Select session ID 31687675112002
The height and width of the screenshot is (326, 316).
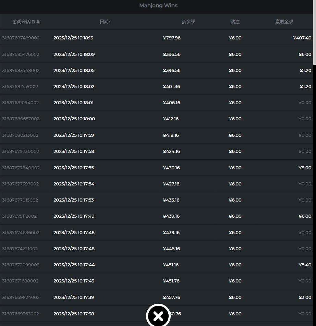pyautogui.click(x=20, y=216)
